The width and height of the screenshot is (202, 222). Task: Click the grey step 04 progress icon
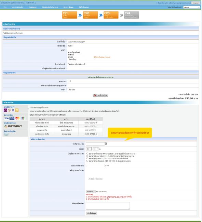(x=132, y=15)
